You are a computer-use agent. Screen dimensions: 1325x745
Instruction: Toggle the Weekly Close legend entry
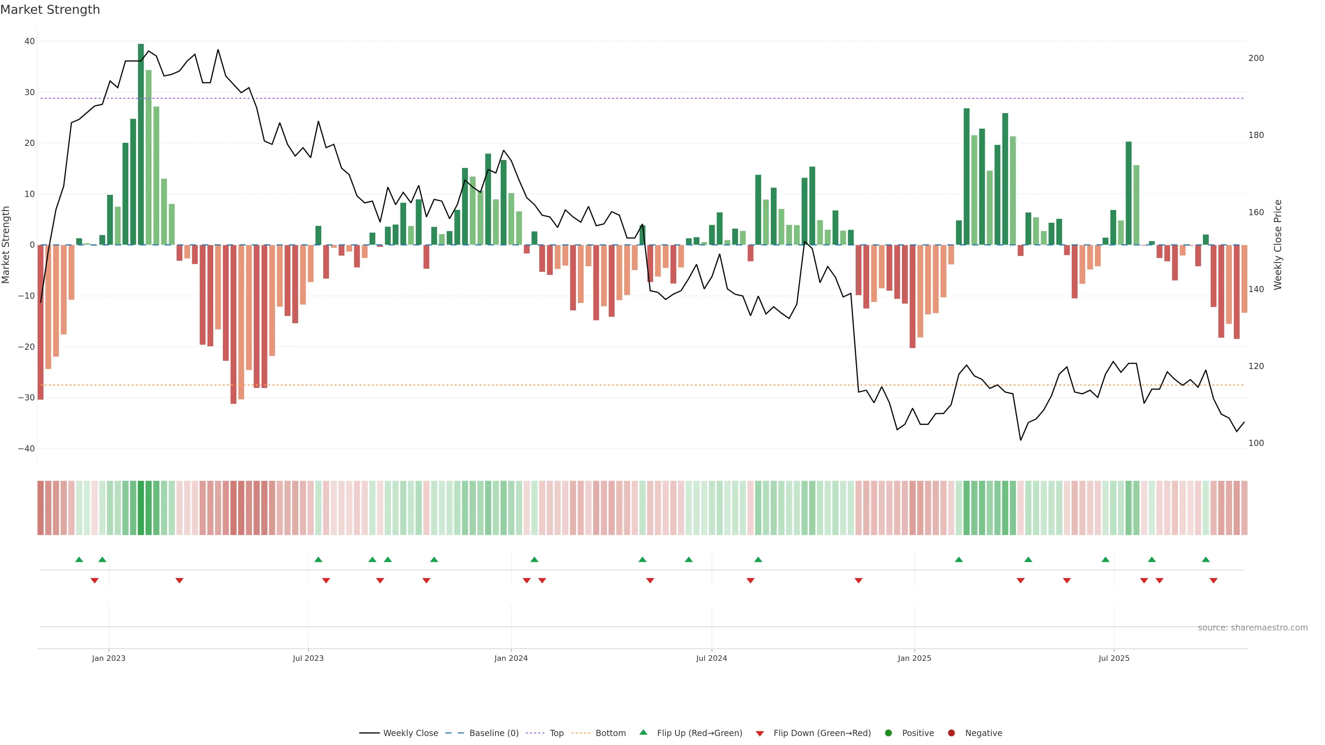point(410,733)
